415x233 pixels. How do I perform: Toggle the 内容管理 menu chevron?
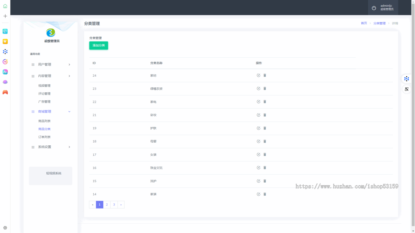tap(69, 76)
